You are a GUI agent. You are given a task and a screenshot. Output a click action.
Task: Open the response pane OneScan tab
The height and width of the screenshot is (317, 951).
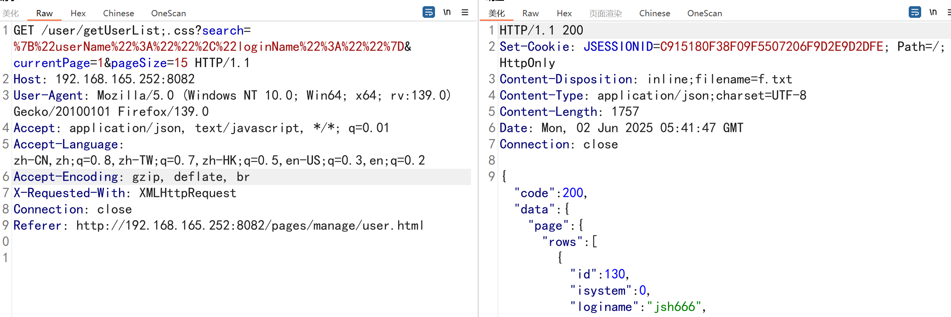click(x=704, y=14)
